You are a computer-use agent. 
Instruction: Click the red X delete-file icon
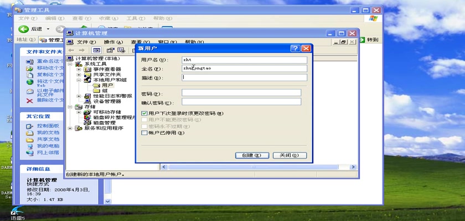[30, 101]
